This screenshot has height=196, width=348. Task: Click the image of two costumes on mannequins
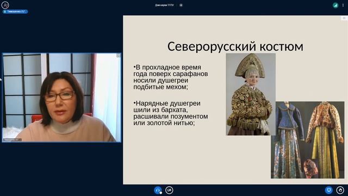coord(308,140)
